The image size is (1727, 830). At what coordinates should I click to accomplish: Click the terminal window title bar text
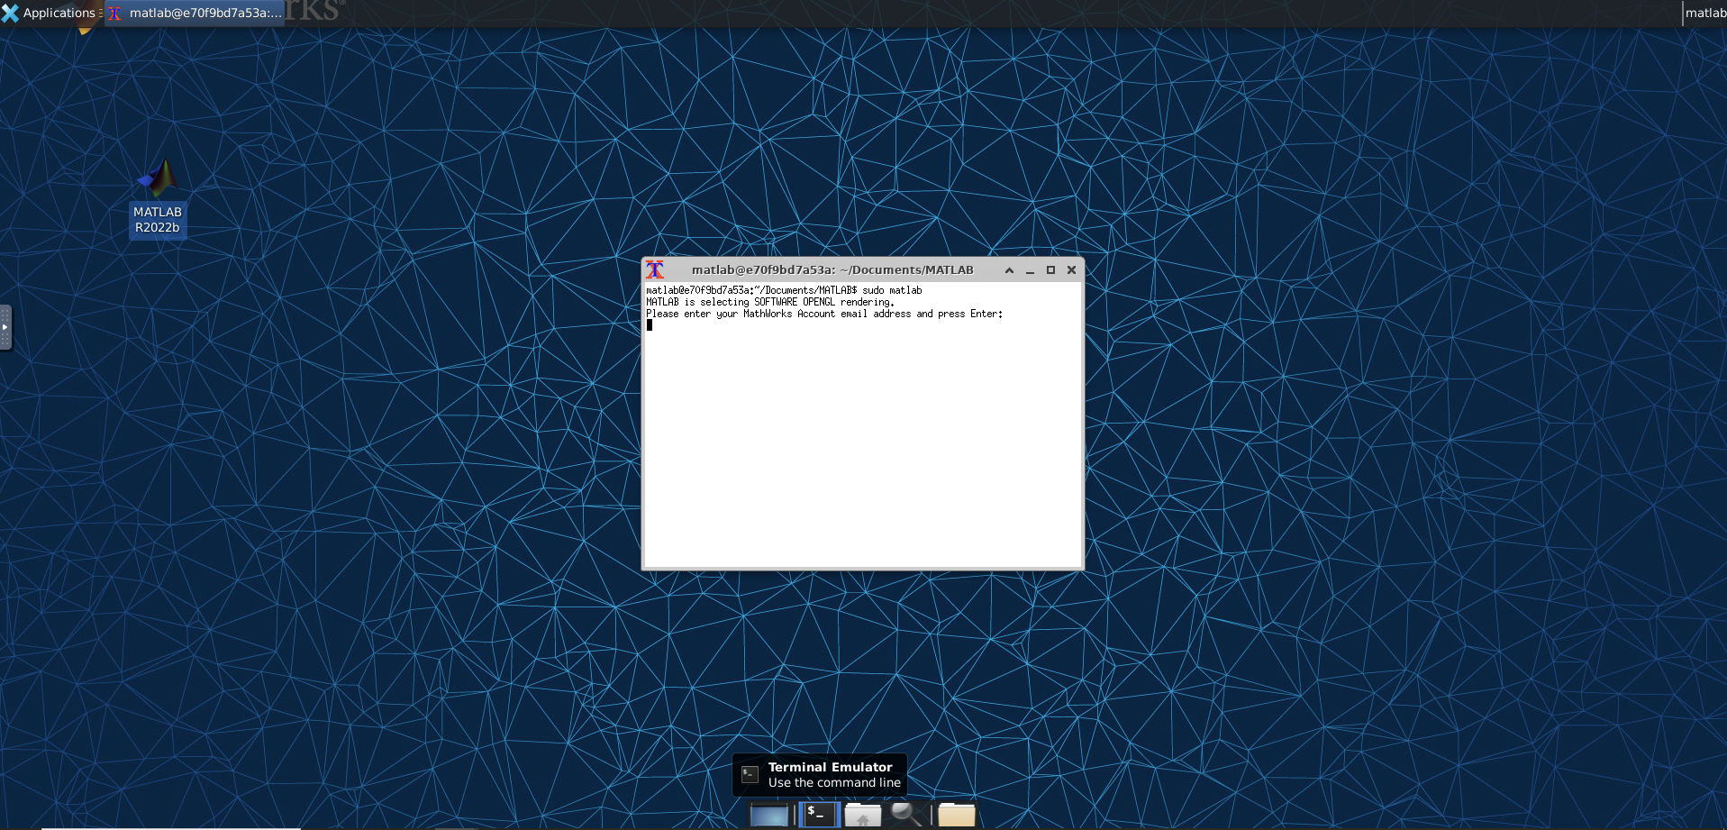(x=832, y=269)
